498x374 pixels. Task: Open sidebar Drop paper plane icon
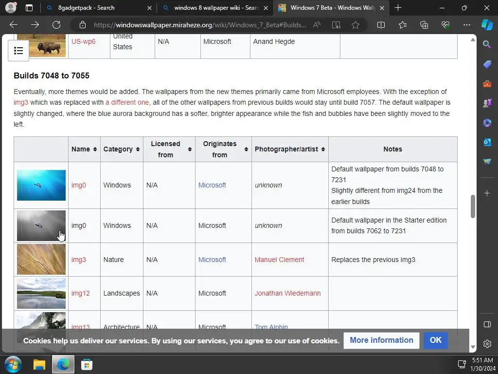tap(487, 162)
